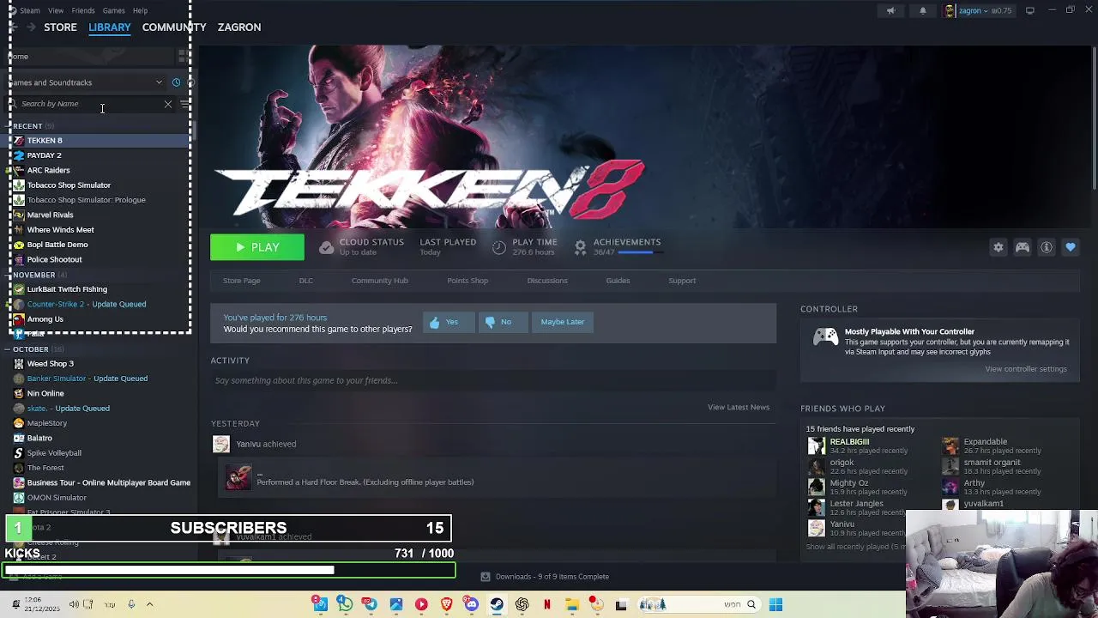The width and height of the screenshot is (1098, 618).
Task: Open REALBIGIII friend avatar
Action: pos(816,445)
